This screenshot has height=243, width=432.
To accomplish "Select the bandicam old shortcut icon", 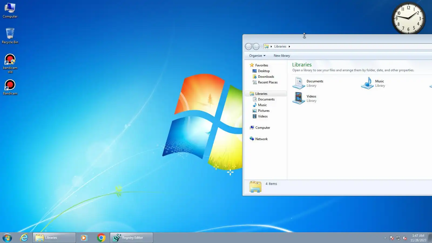I will click(x=10, y=63).
